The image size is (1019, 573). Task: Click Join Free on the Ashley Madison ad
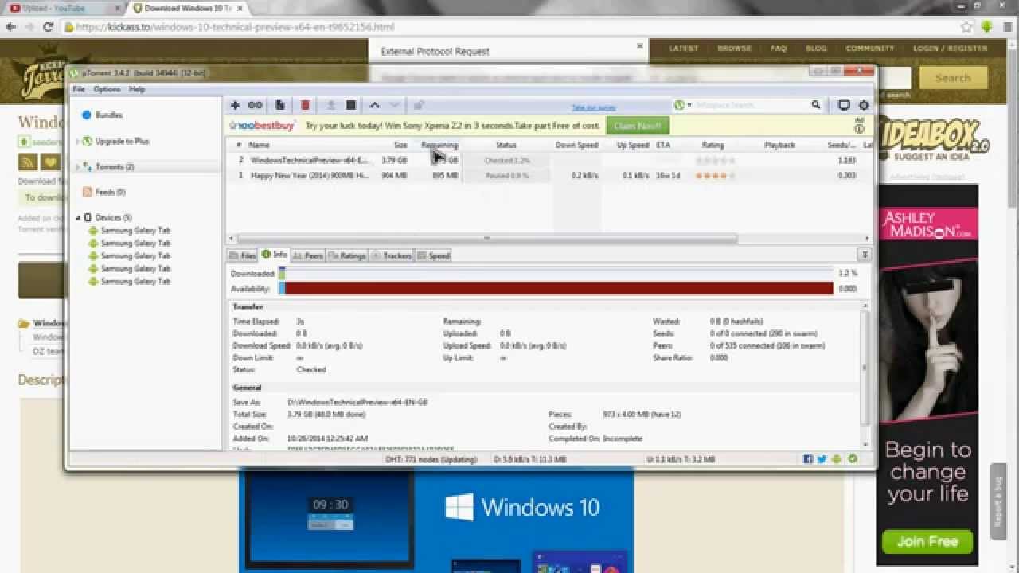tap(927, 541)
